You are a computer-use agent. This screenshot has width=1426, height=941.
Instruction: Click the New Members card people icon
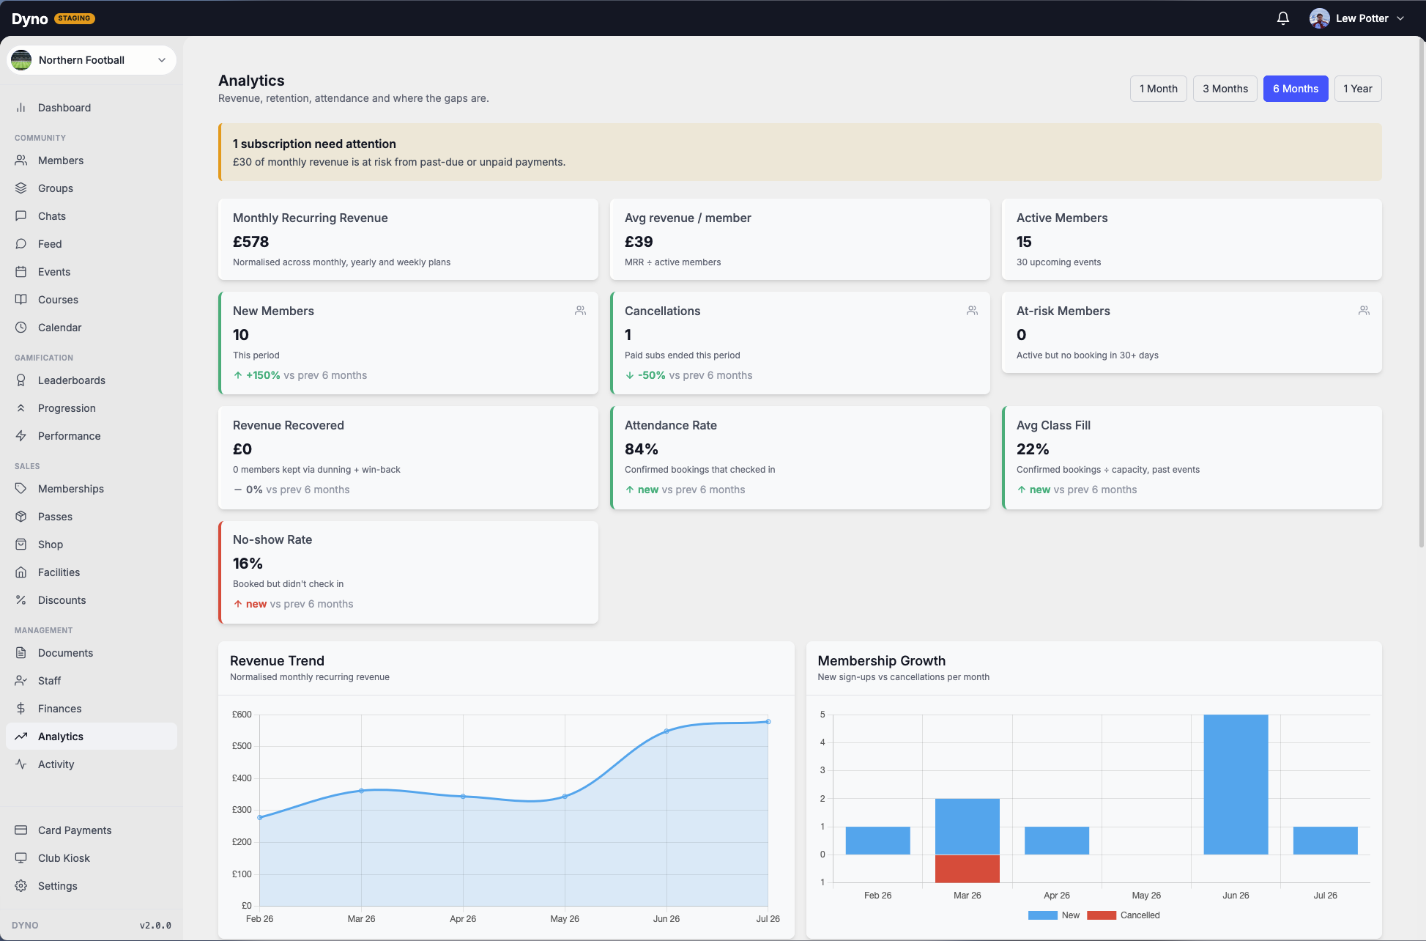580,311
